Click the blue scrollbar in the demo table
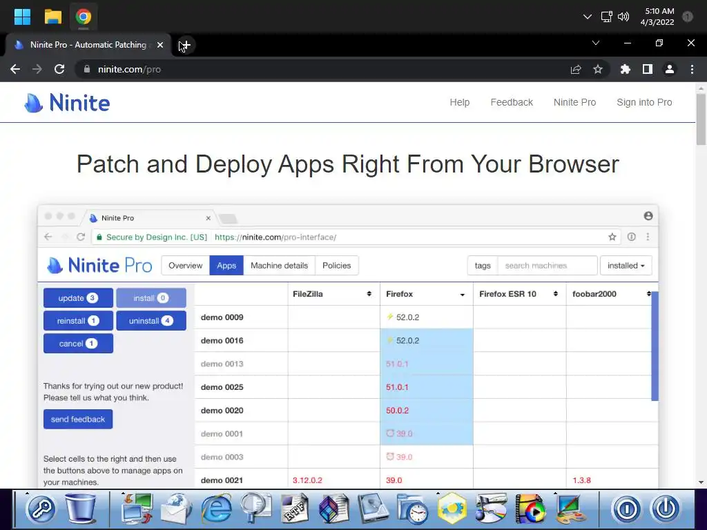707x530 pixels. (x=655, y=346)
